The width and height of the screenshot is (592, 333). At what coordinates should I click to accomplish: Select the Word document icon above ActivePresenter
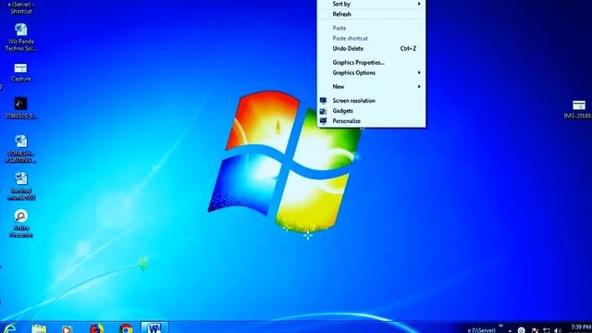click(x=21, y=179)
